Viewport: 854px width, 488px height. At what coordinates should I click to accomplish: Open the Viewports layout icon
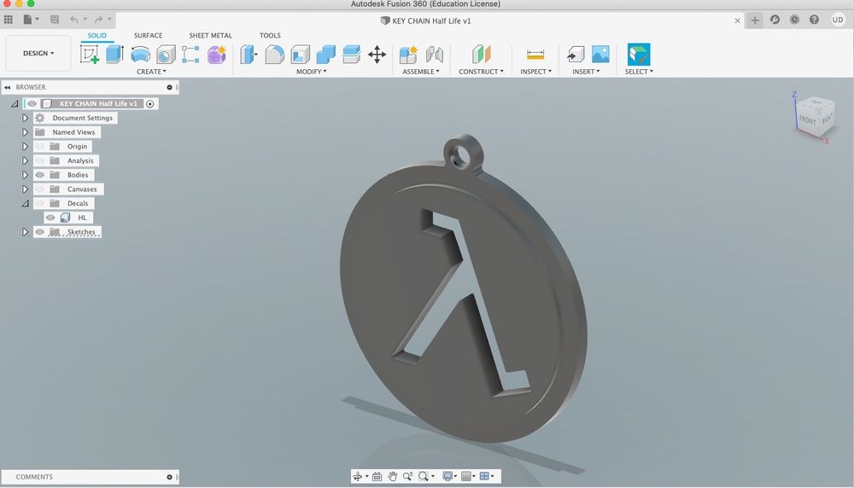[x=484, y=477]
